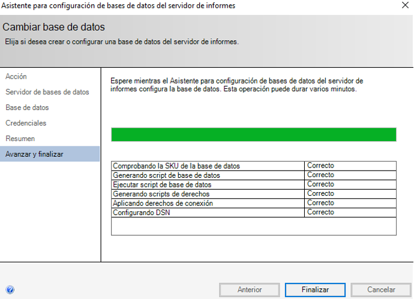The width and height of the screenshot is (414, 299).
Task: Click the Cancelar button
Action: pyautogui.click(x=380, y=289)
